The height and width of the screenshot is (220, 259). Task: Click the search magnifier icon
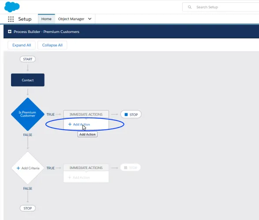click(190, 7)
